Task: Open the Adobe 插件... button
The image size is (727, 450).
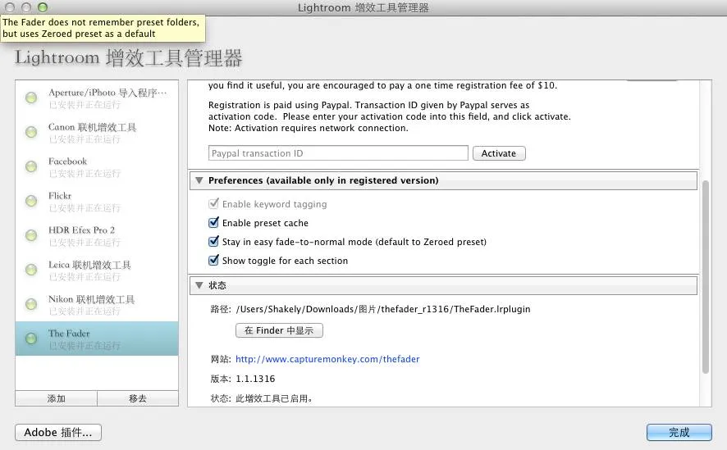Action: [x=58, y=433]
